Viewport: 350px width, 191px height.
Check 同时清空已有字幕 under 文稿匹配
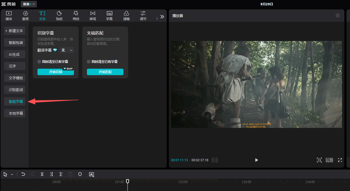pos(89,62)
